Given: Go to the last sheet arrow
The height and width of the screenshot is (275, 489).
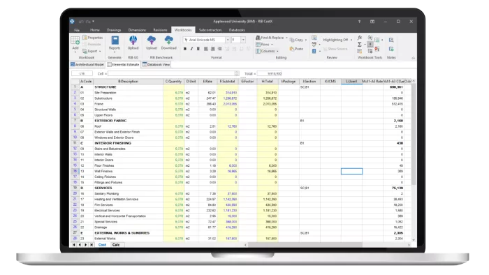Looking at the screenshot, I should [x=92, y=245].
